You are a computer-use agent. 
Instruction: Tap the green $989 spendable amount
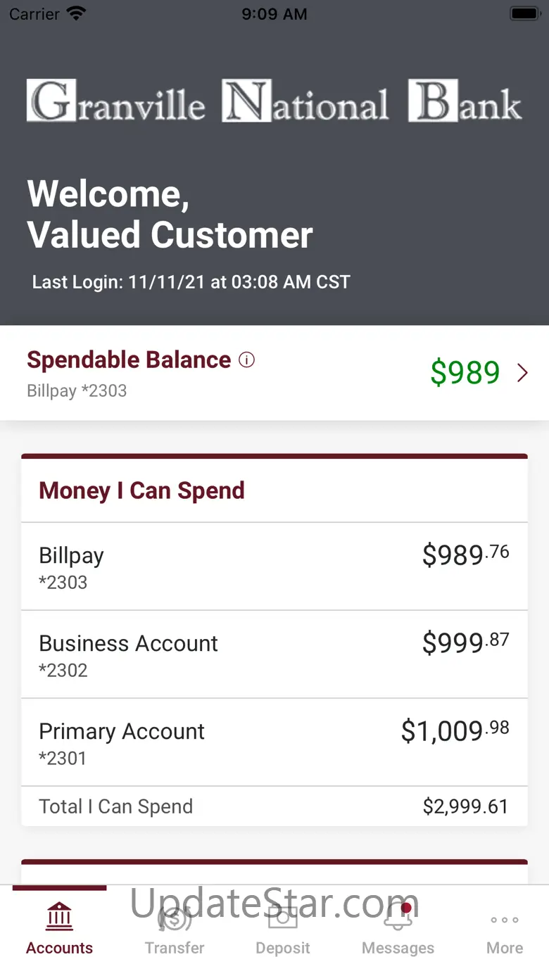pyautogui.click(x=465, y=373)
